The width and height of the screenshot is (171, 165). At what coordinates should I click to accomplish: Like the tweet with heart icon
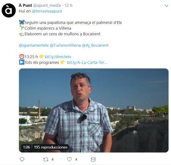click(69, 159)
